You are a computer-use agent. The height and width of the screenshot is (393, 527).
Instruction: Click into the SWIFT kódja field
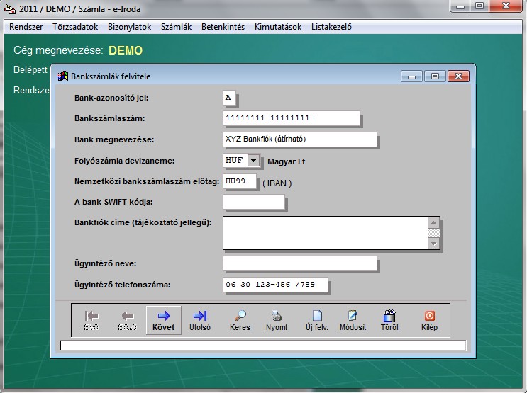[x=253, y=203]
